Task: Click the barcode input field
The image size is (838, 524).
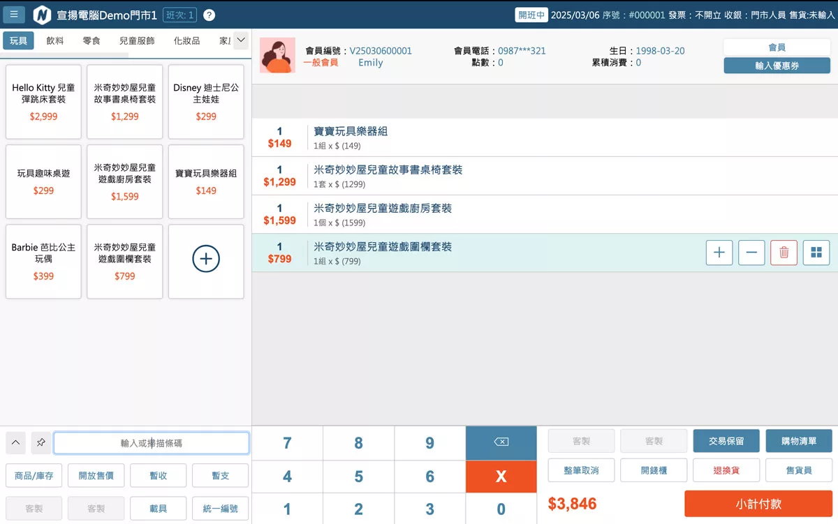Action: coord(152,443)
